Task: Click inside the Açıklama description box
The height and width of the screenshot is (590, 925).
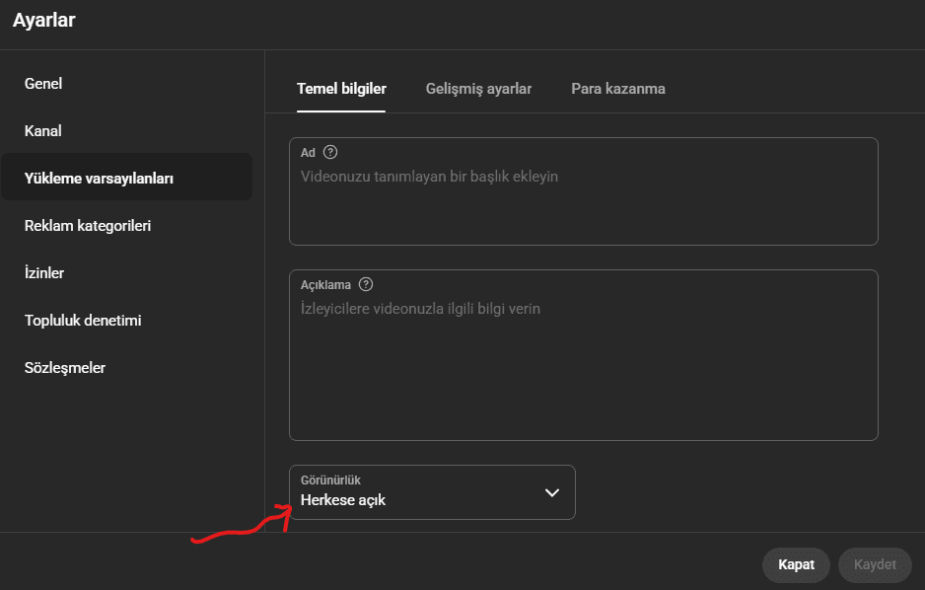Action: tap(582, 365)
